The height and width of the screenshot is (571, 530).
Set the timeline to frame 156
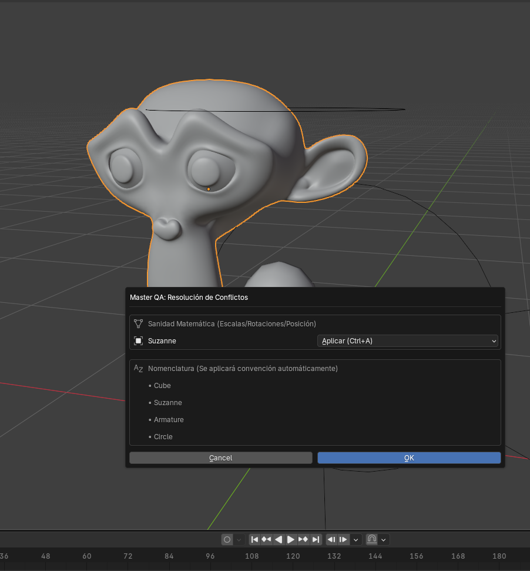416,556
